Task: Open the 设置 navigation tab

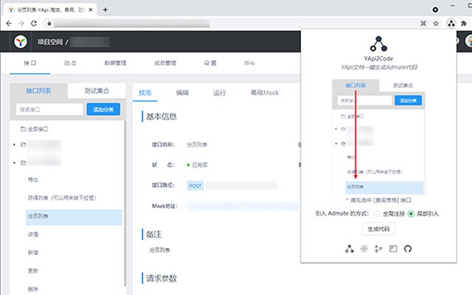Action: [x=210, y=63]
